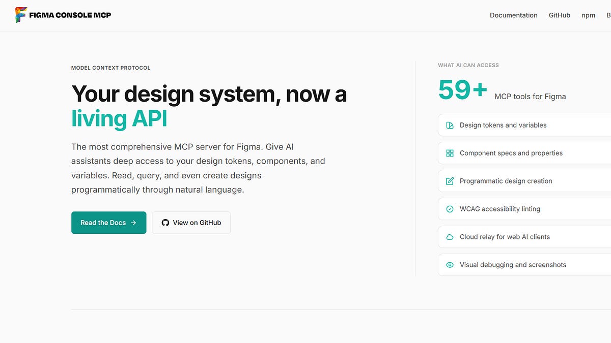
Task: Click the MCP tools for Figma text
Action: tap(530, 97)
